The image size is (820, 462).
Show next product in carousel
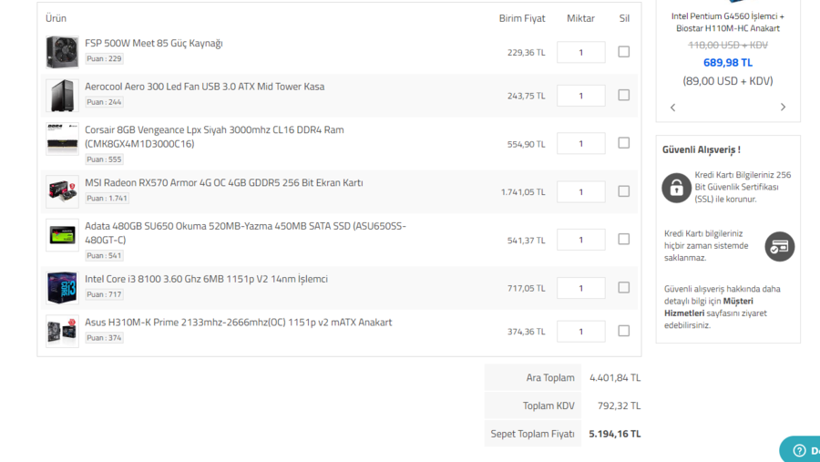[783, 108]
